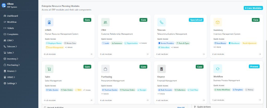Click the Purchasing bag card icon

[105, 69]
